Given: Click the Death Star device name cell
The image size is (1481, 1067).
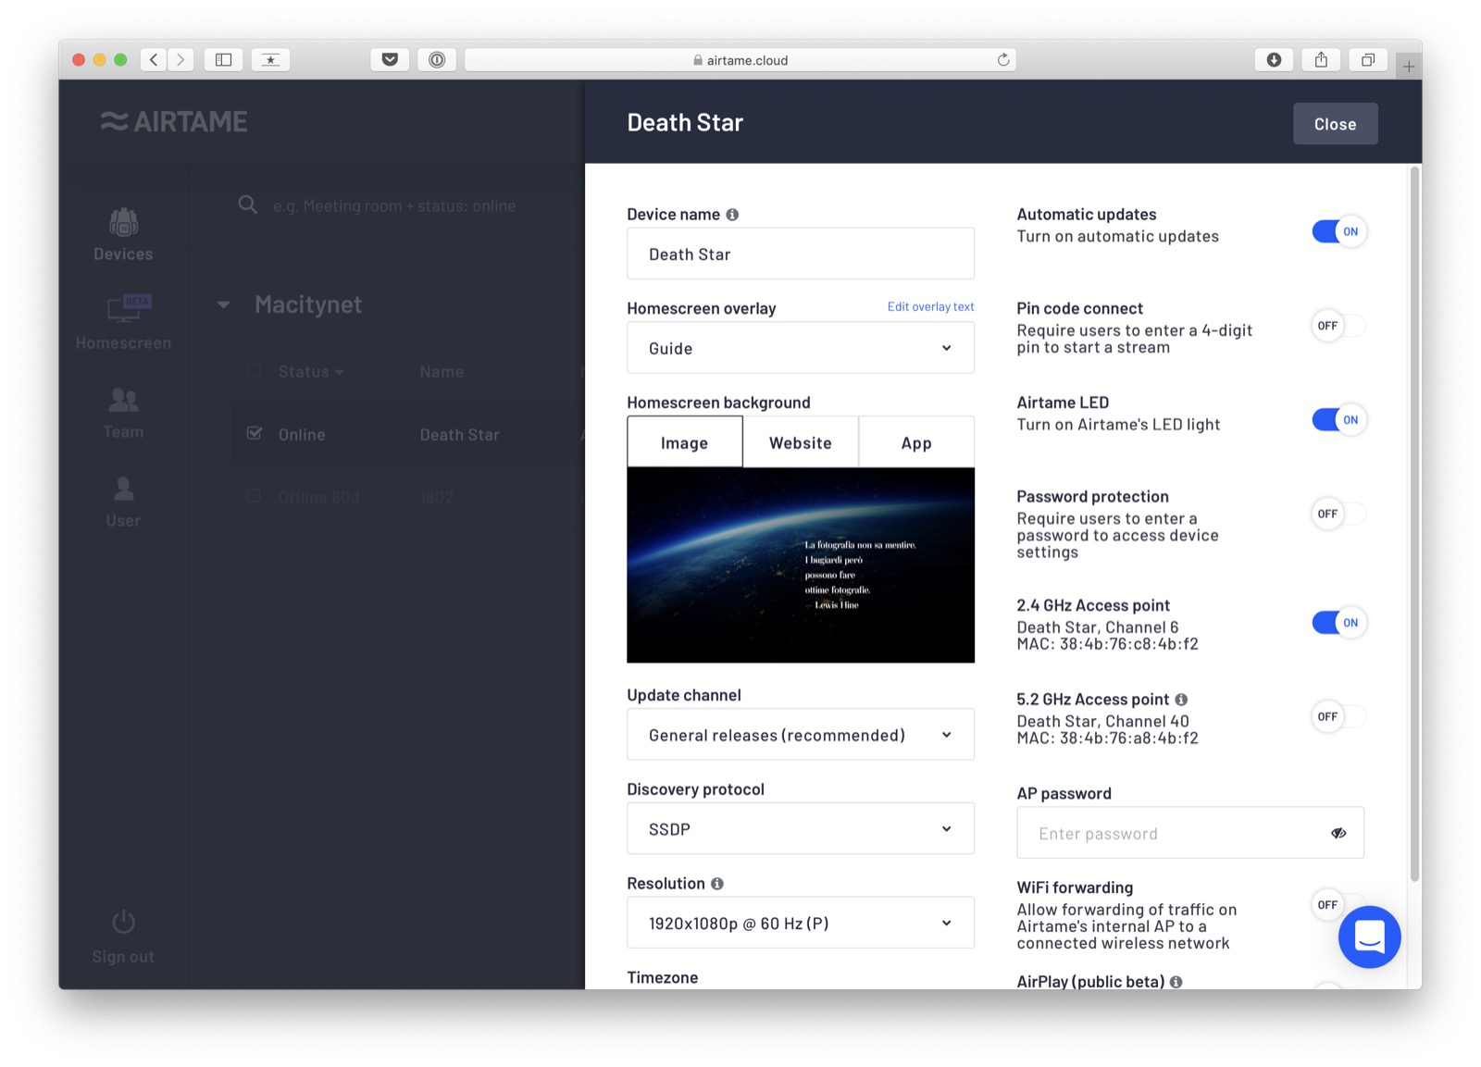Looking at the screenshot, I should [459, 434].
